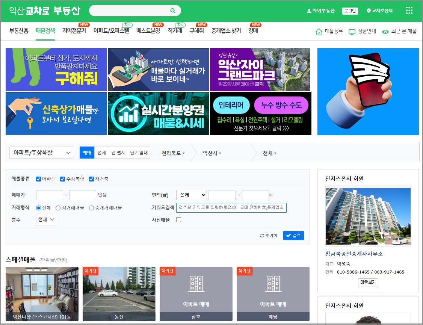Expand the 아파트/주상복합 property type dropdown
The image size is (423, 325).
point(41,153)
